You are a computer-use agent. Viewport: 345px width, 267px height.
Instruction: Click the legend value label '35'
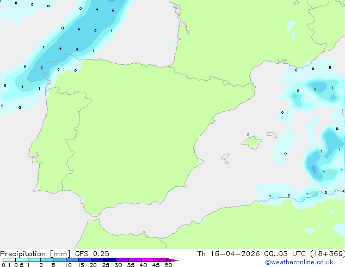(x=131, y=265)
